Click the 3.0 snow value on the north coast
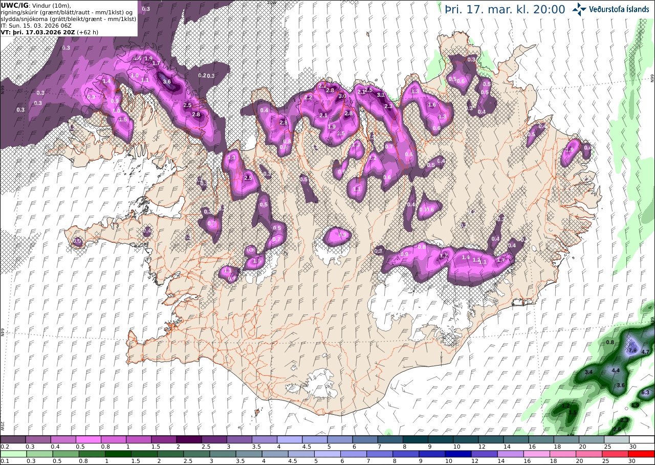Image resolution: width=655 pixels, height=465 pixels. coord(342,96)
